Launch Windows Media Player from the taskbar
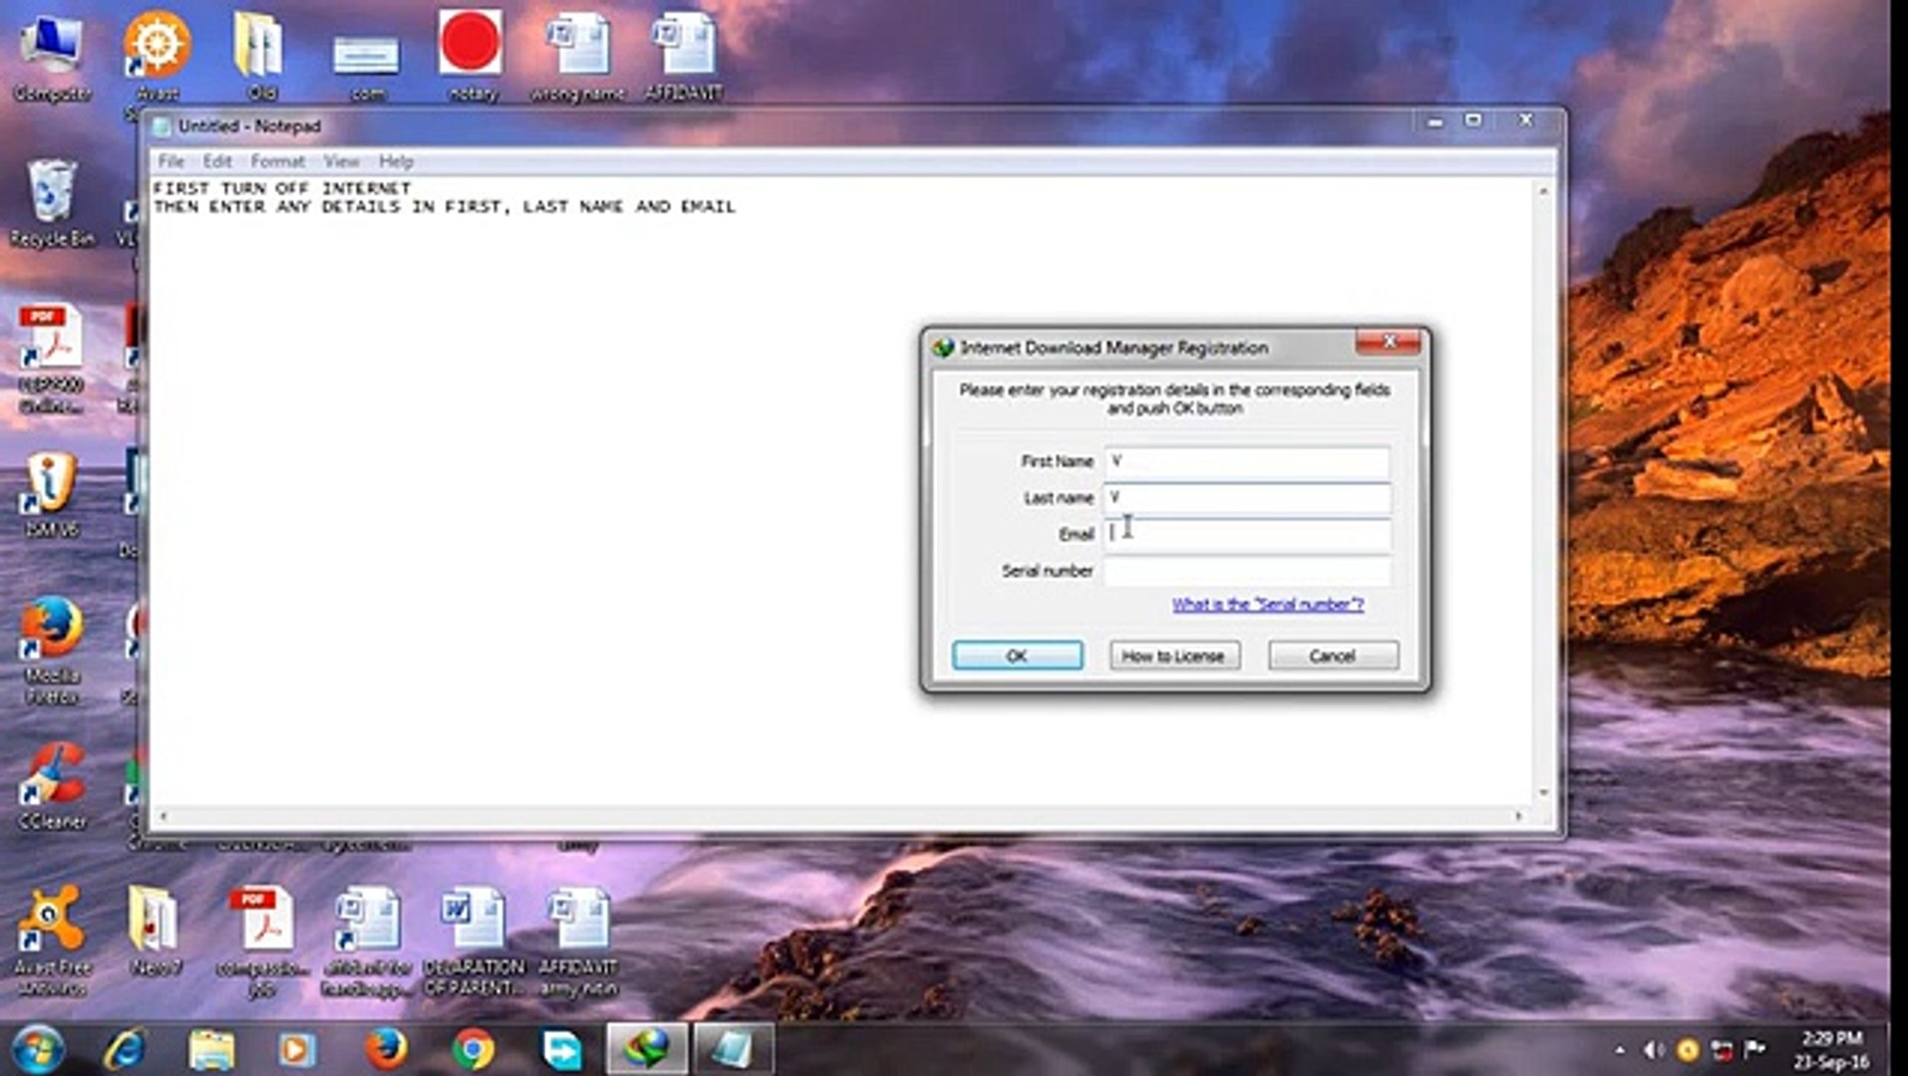This screenshot has height=1076, width=1908. (297, 1049)
